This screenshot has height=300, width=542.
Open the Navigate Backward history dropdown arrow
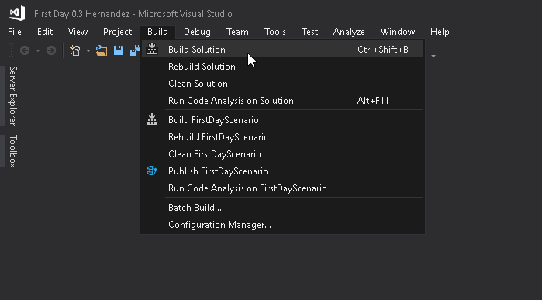tap(38, 51)
